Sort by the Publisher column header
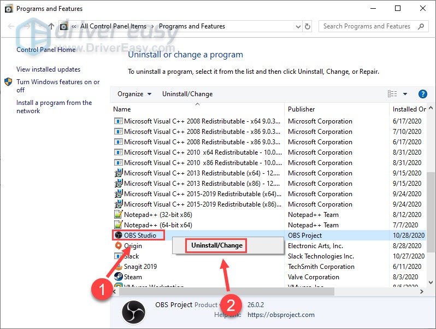This screenshot has height=329, width=436. [302, 109]
